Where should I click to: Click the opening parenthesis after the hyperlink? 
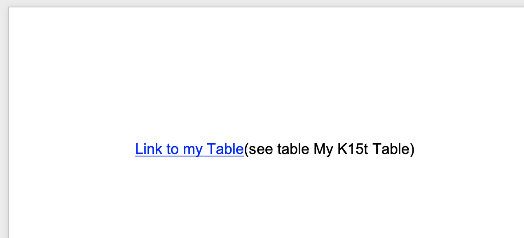(x=246, y=149)
